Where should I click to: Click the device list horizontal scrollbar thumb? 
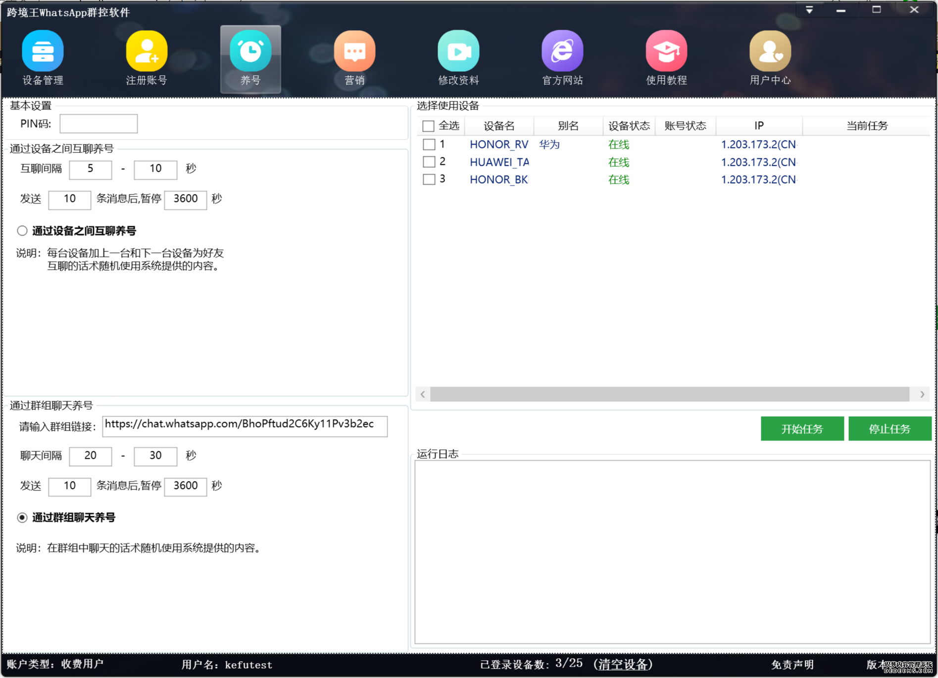tap(670, 394)
